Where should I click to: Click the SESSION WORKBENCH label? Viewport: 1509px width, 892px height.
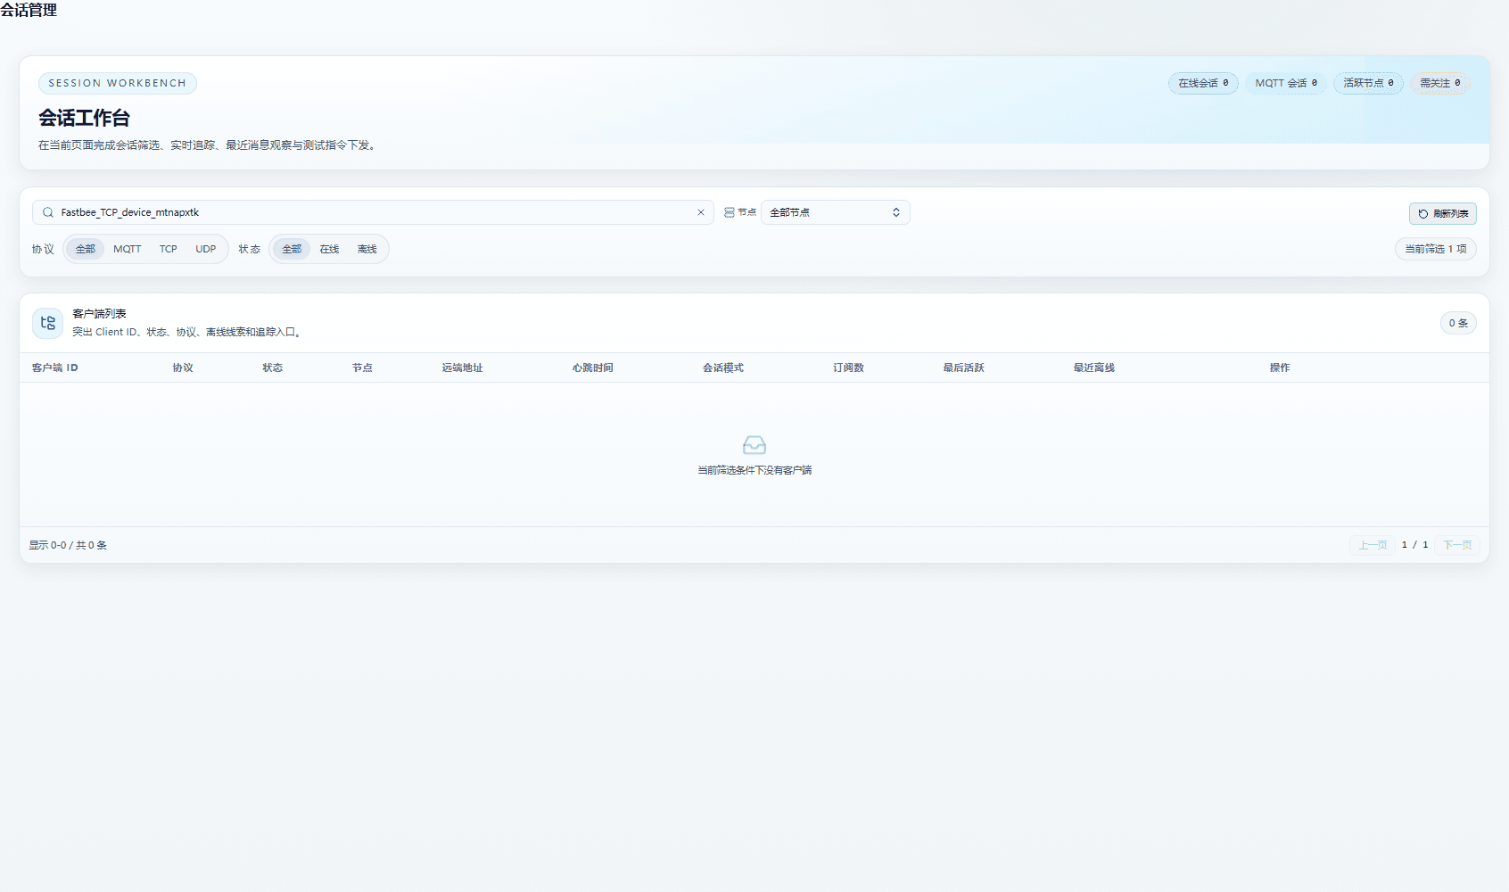(x=118, y=83)
